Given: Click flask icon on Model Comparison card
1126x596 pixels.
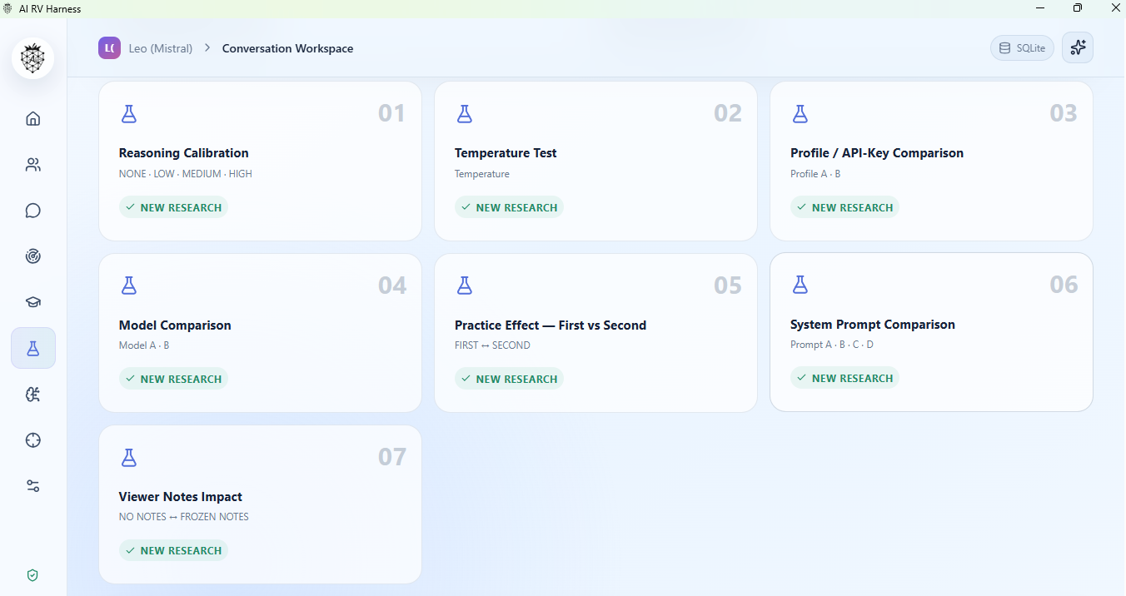Looking at the screenshot, I should tap(128, 286).
